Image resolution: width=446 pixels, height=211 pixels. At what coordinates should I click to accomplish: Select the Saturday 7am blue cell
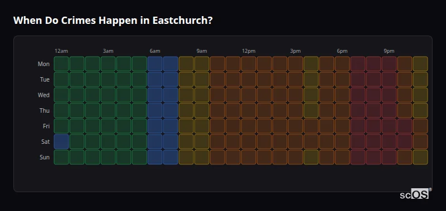pos(171,142)
